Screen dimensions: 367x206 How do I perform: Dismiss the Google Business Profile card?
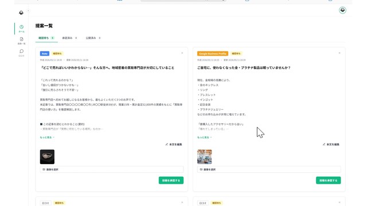pos(339,53)
